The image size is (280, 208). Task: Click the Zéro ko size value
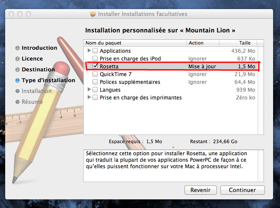coord(245,98)
